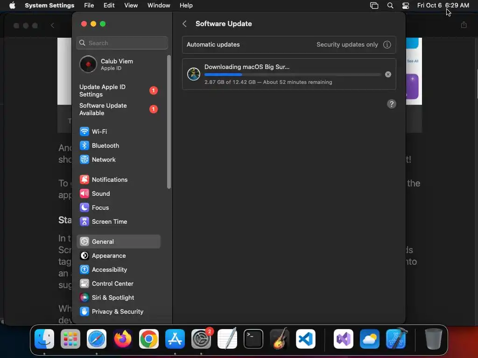Launch Firefox from the Dock

(123, 339)
